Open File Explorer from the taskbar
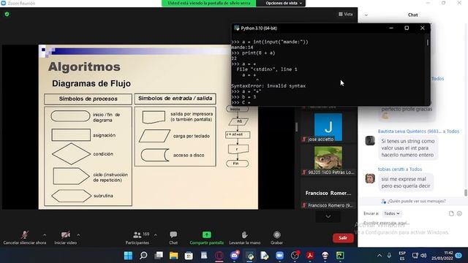 tap(174, 256)
